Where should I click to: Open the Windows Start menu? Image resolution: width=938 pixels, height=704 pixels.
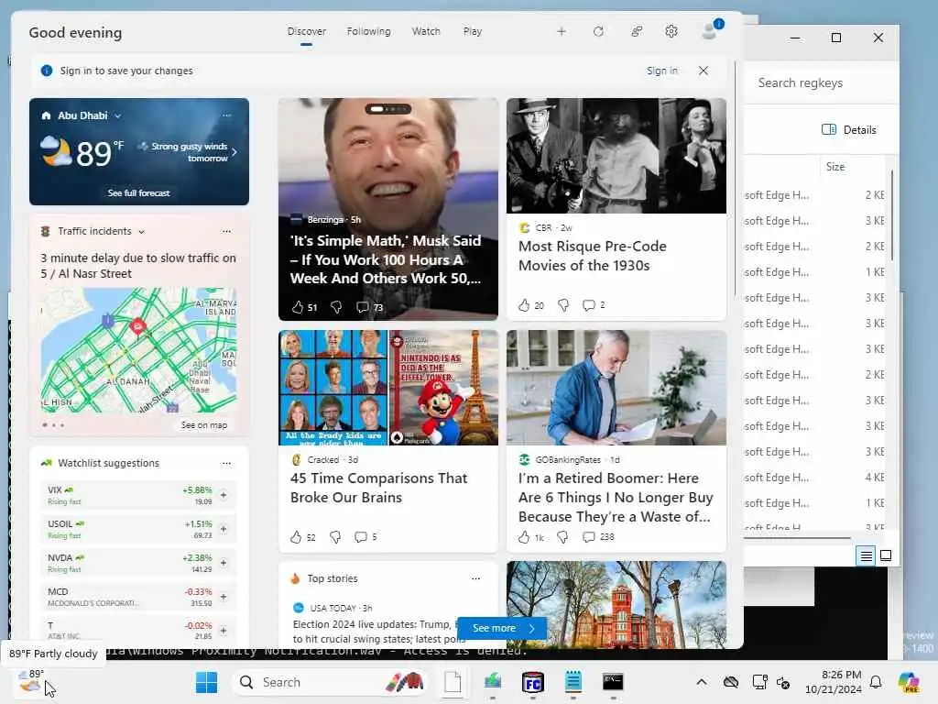pyautogui.click(x=206, y=682)
